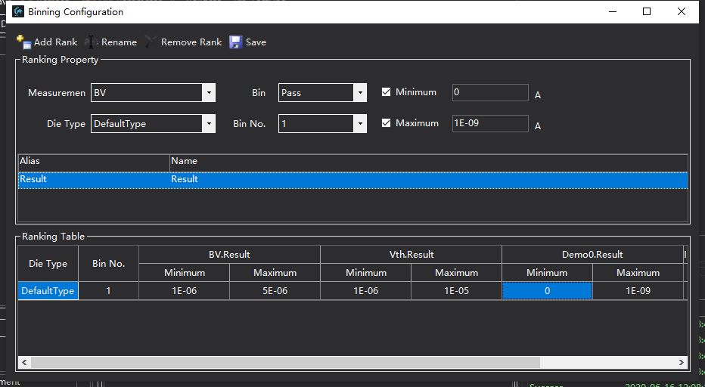This screenshot has height=387, width=705.
Task: Click the Maximum value field showing 1E-09
Action: (x=489, y=123)
